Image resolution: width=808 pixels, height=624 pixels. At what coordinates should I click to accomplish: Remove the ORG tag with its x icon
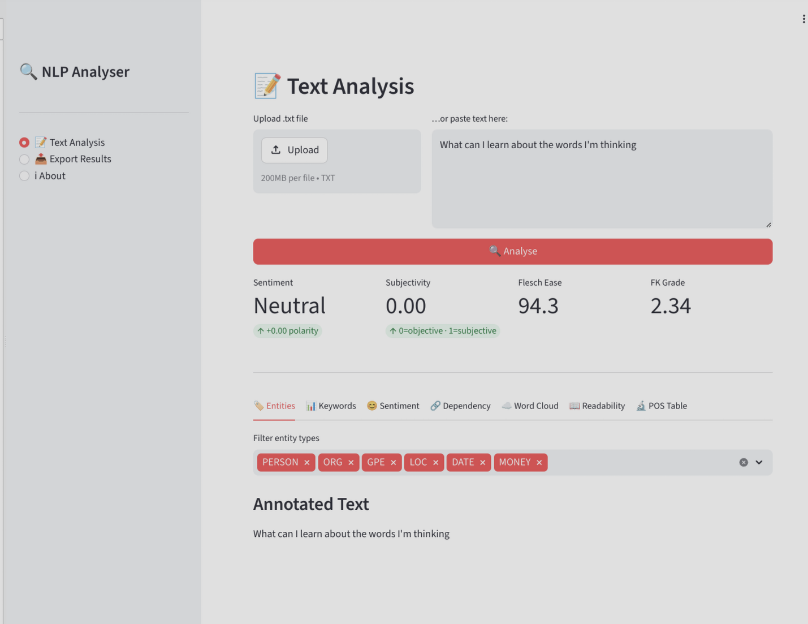pyautogui.click(x=351, y=463)
